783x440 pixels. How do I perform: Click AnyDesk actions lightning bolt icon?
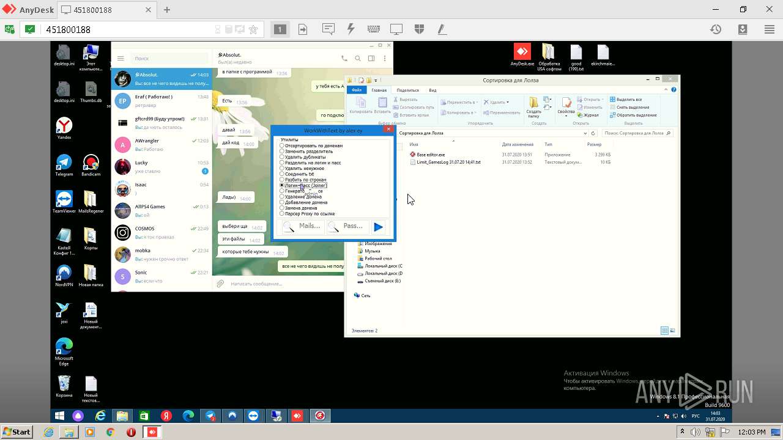(x=351, y=29)
